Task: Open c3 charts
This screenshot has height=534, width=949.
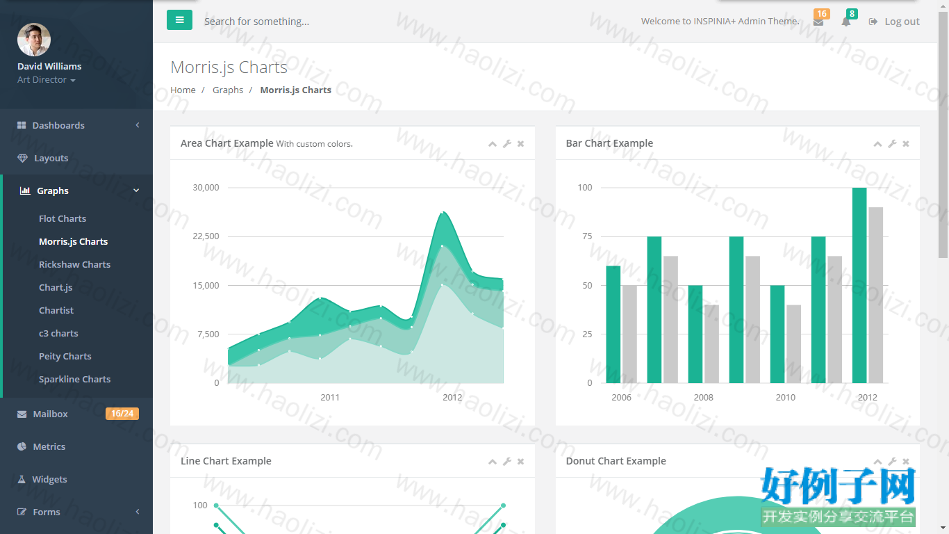Action: [58, 333]
